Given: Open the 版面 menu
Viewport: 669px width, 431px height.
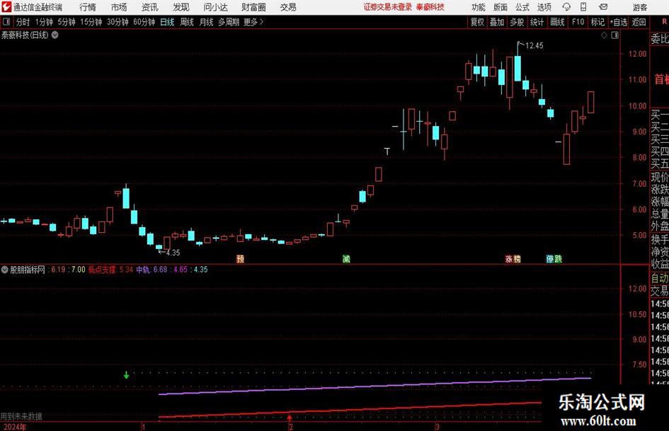Looking at the screenshot, I should point(501,7).
